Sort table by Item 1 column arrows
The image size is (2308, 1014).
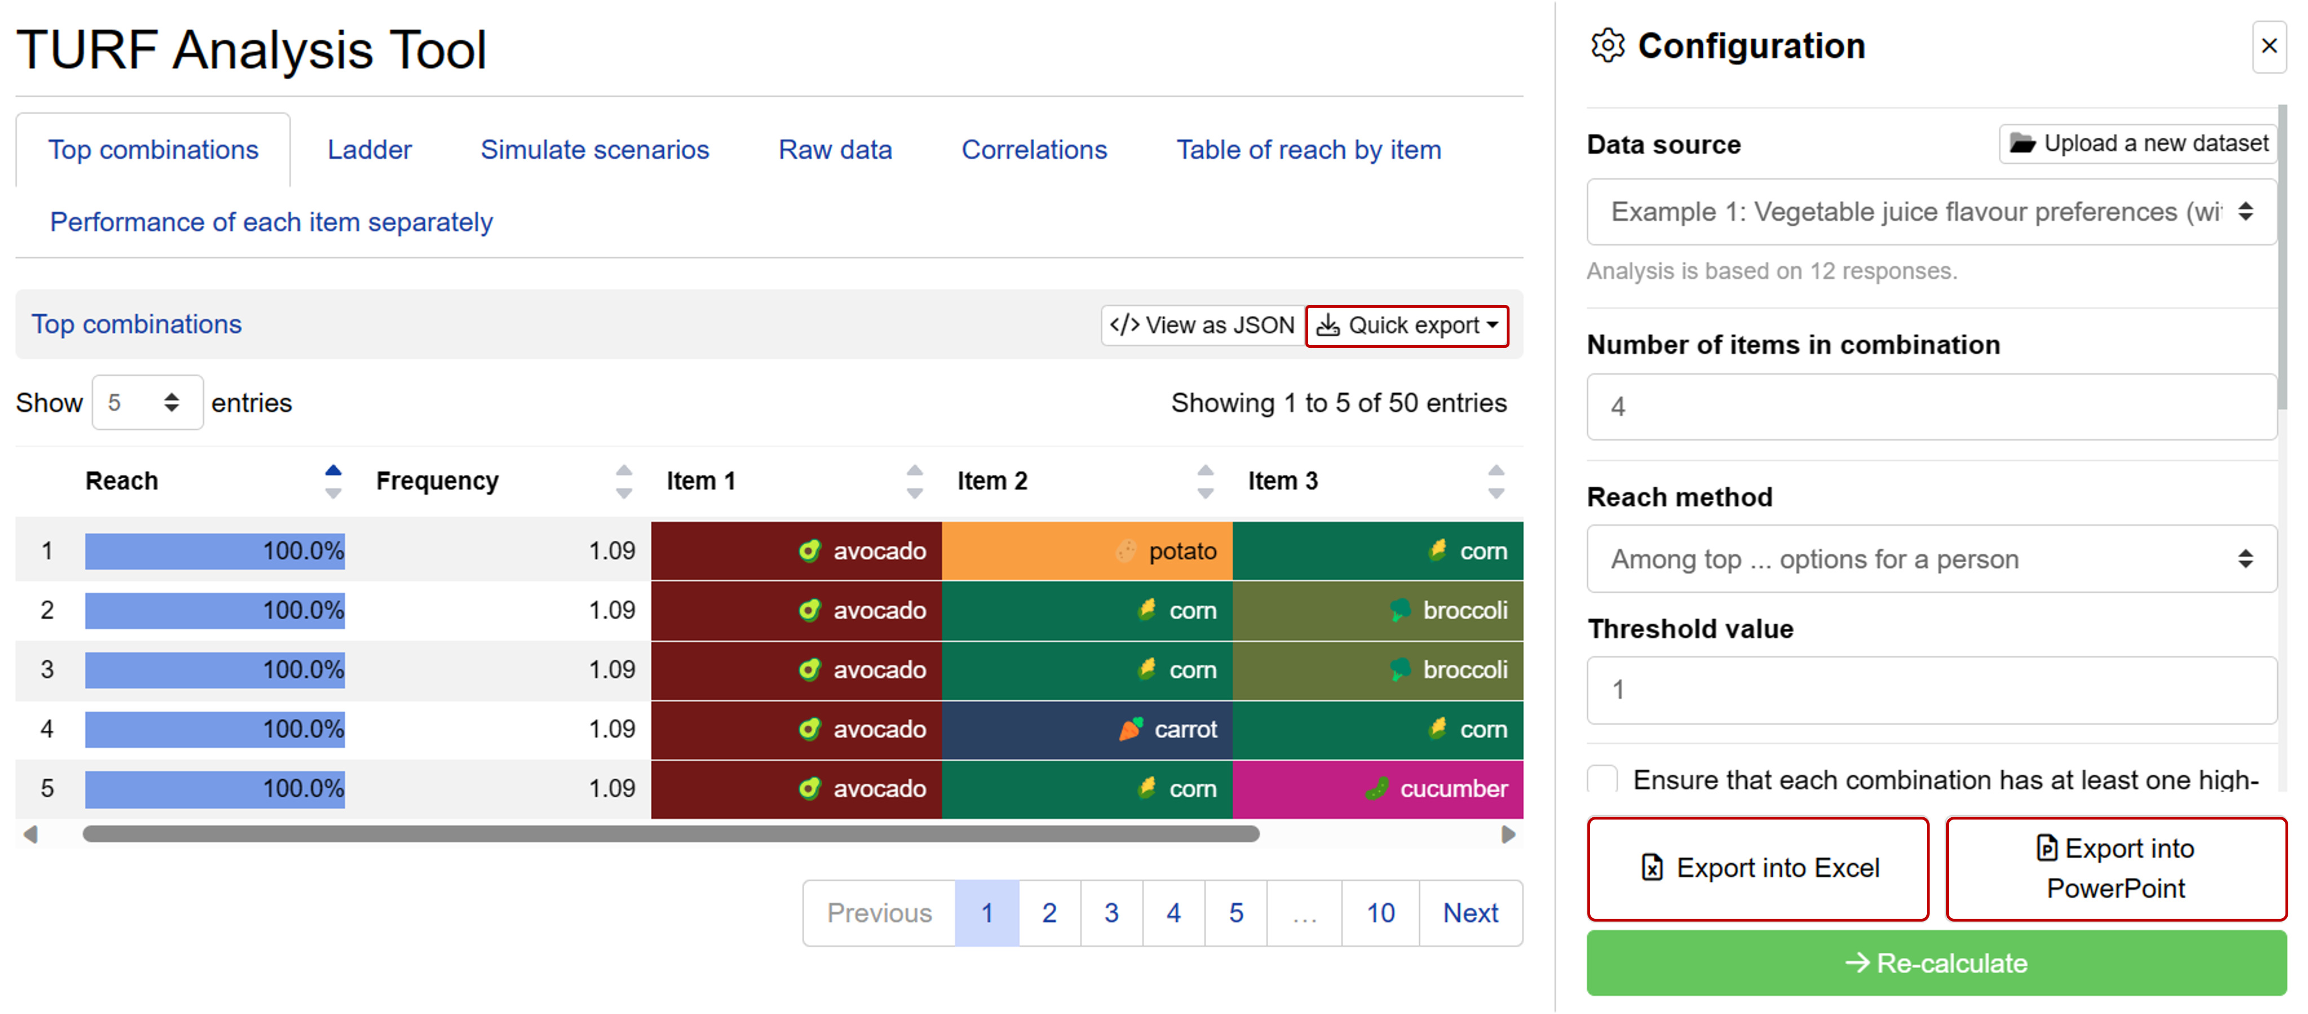[x=914, y=481]
